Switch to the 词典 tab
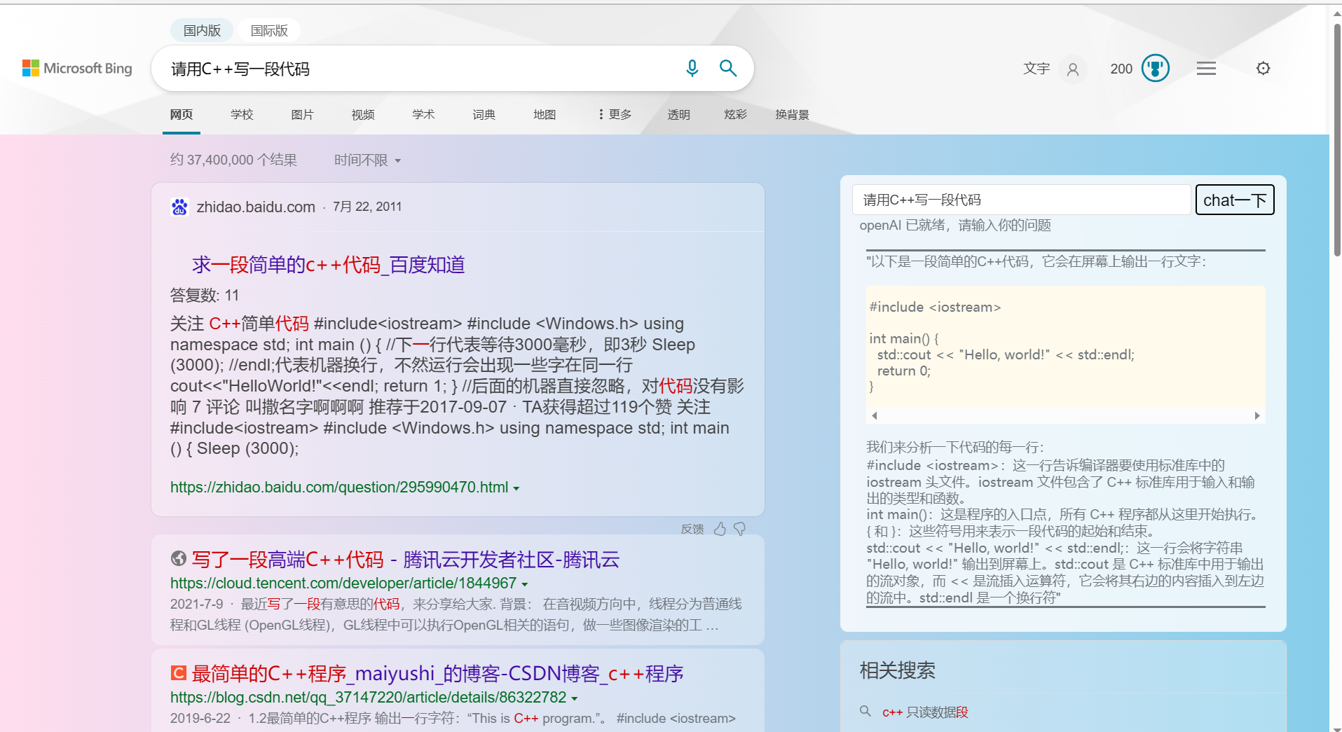Viewport: 1342px width, 732px height. pos(484,114)
